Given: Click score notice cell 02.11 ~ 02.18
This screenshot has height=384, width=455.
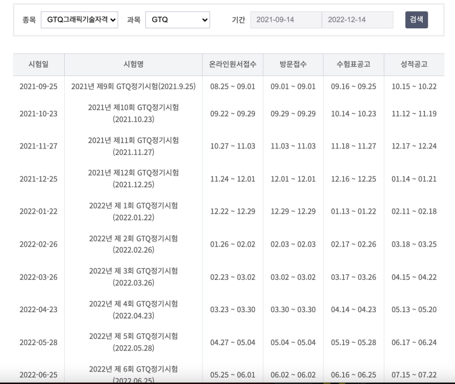Looking at the screenshot, I should click(x=414, y=211).
